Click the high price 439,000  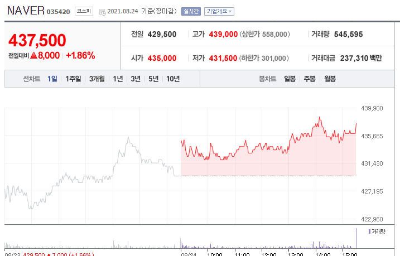point(223,34)
